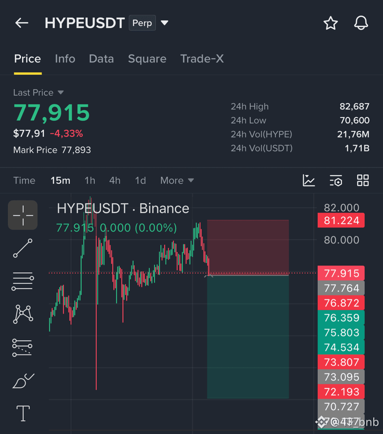Select the 15m chart interval

pos(61,180)
